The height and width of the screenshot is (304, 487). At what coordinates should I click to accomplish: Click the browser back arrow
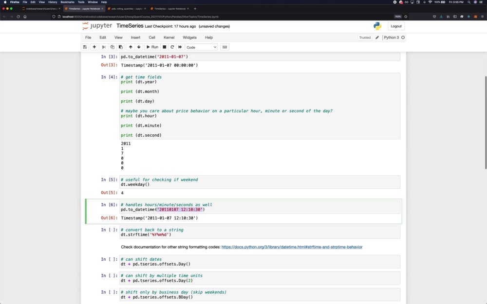point(5,17)
